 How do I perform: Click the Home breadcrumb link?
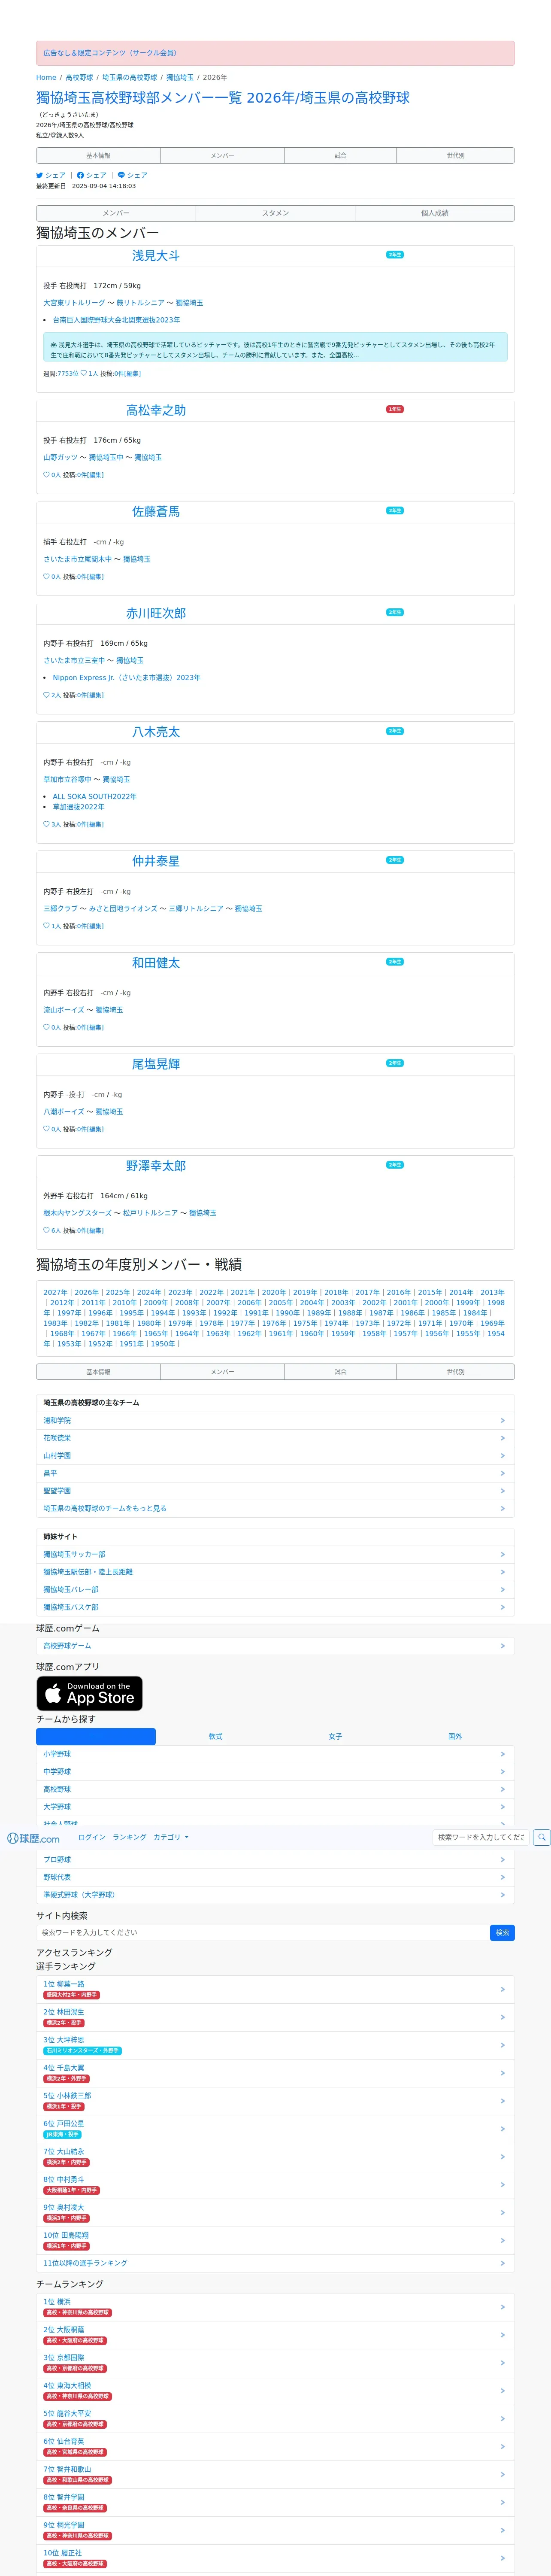pyautogui.click(x=46, y=77)
